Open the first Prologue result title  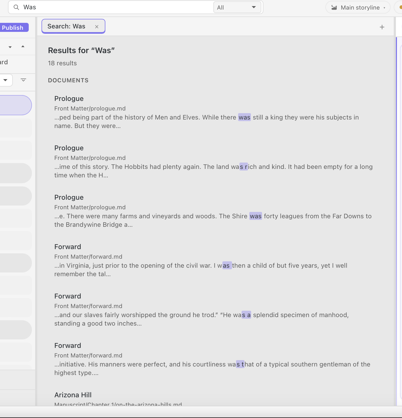point(69,99)
